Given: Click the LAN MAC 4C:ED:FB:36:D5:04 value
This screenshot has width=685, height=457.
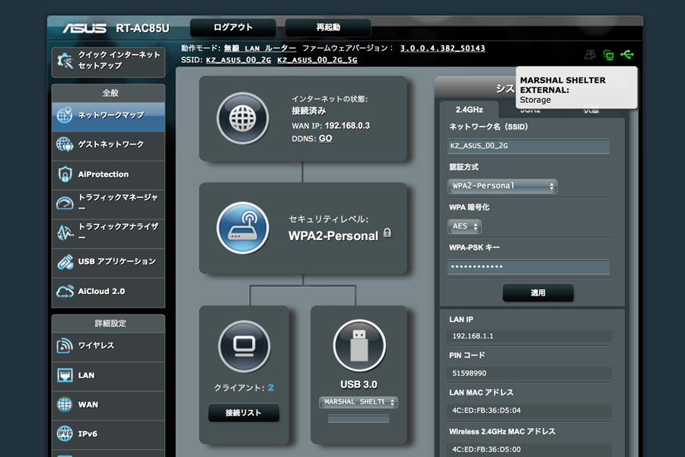Looking at the screenshot, I should click(486, 411).
